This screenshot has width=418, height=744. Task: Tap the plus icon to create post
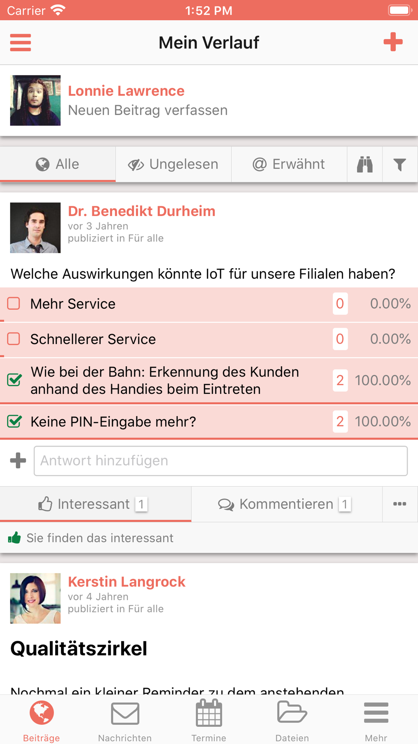coord(393,42)
